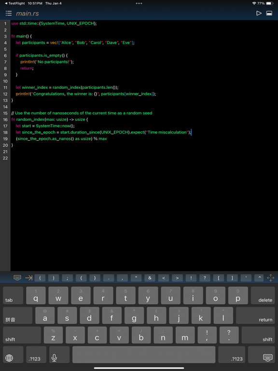
Task: Insert semicolon from accessory bar
Action: (x=68, y=278)
